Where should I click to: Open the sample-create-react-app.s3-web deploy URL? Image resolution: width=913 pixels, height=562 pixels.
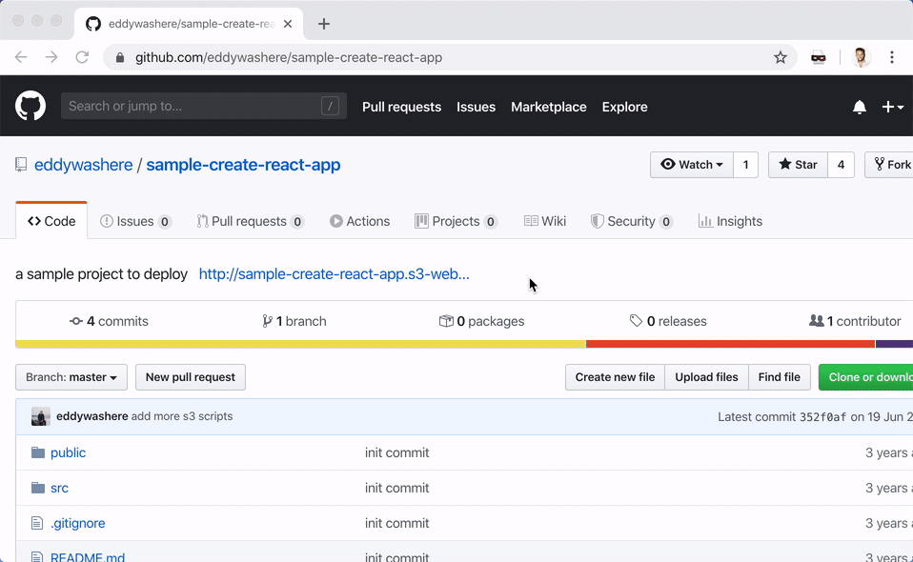[335, 274]
